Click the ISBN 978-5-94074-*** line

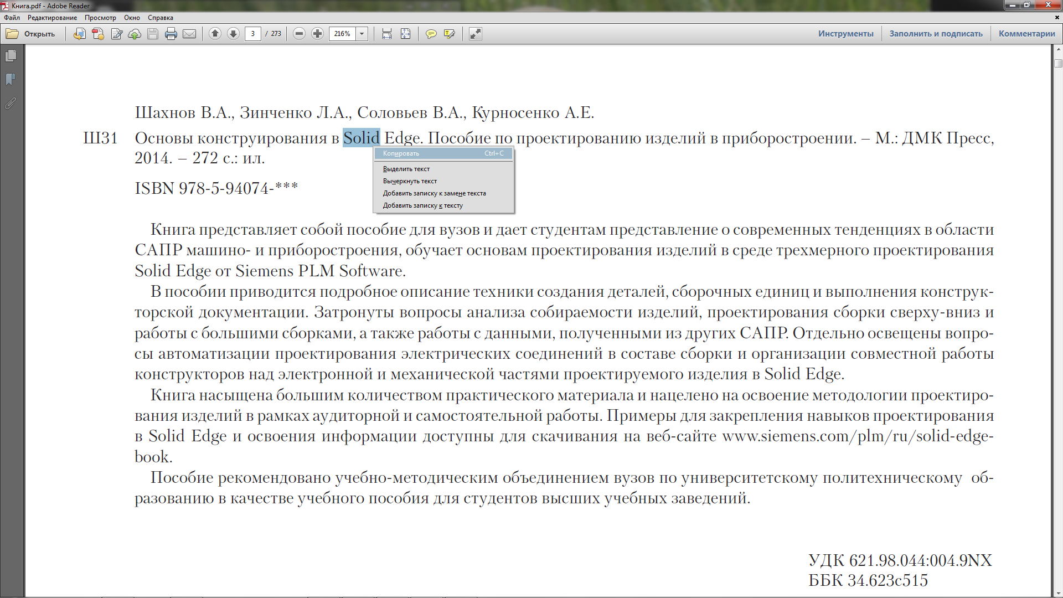216,188
